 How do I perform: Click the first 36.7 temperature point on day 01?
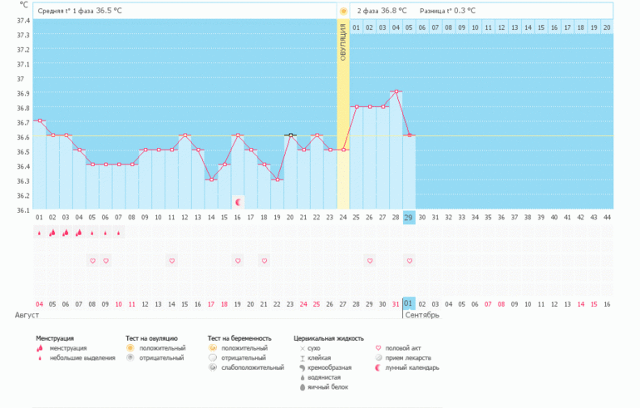coord(39,120)
